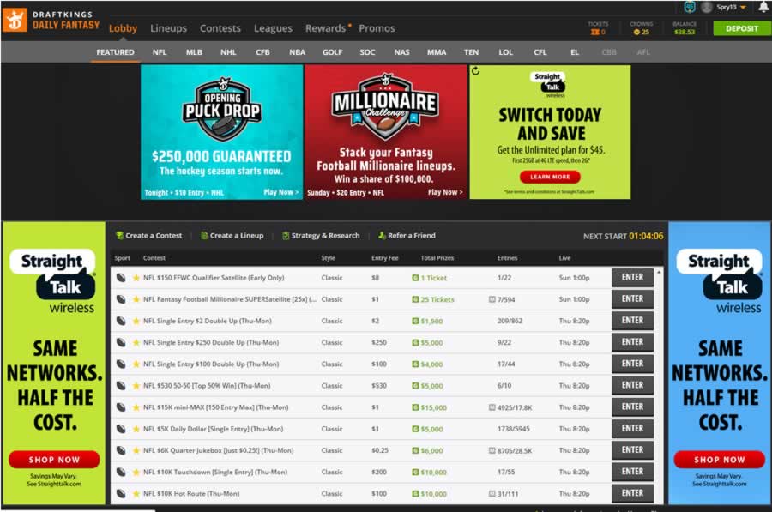Sort contests by Entries column

[x=507, y=258]
